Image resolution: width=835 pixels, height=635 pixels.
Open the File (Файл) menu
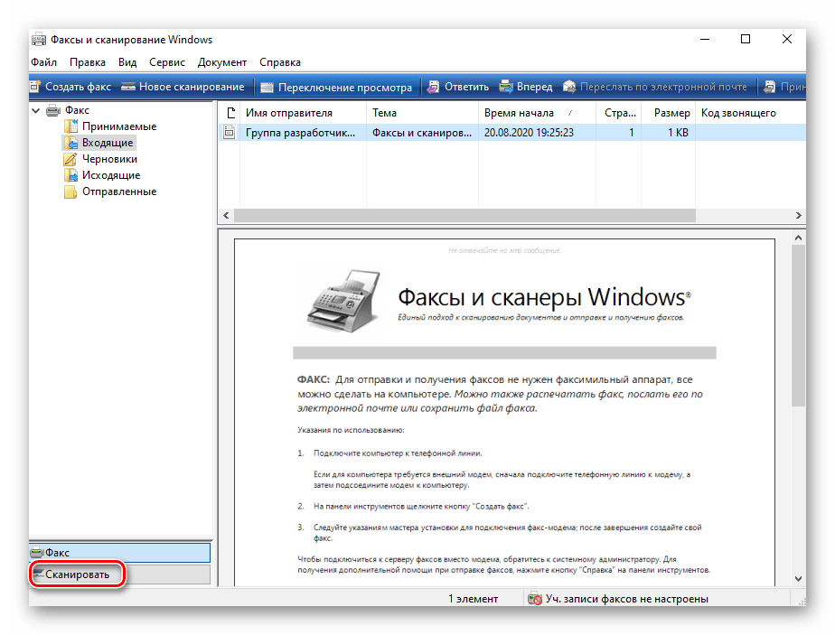(x=43, y=62)
